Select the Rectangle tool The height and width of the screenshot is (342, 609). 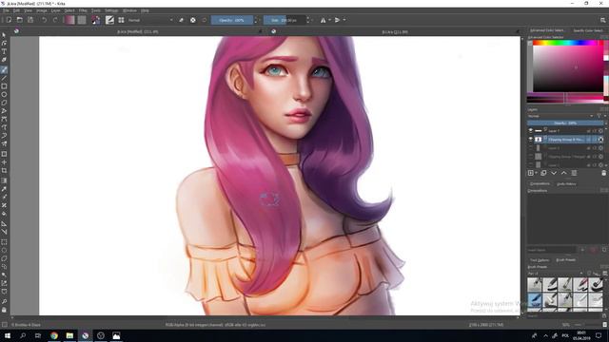(4, 86)
